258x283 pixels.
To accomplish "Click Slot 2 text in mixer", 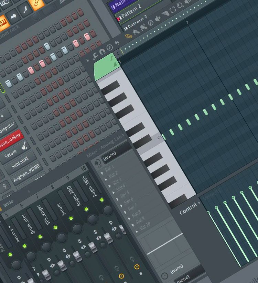I will click(113, 174).
